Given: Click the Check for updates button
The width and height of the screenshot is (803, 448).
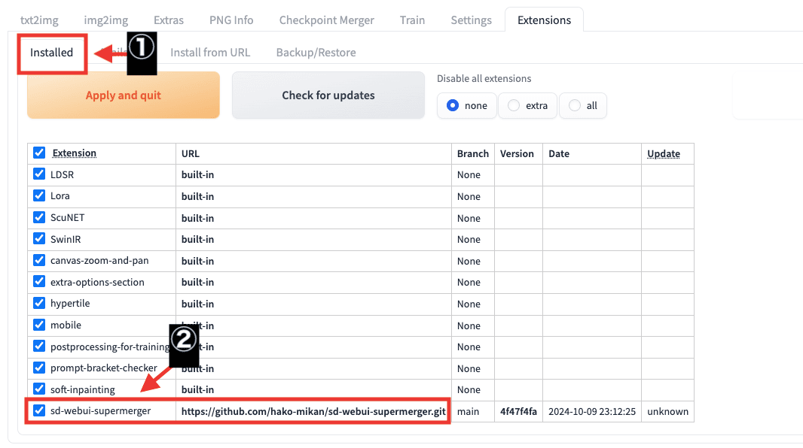Looking at the screenshot, I should point(328,95).
